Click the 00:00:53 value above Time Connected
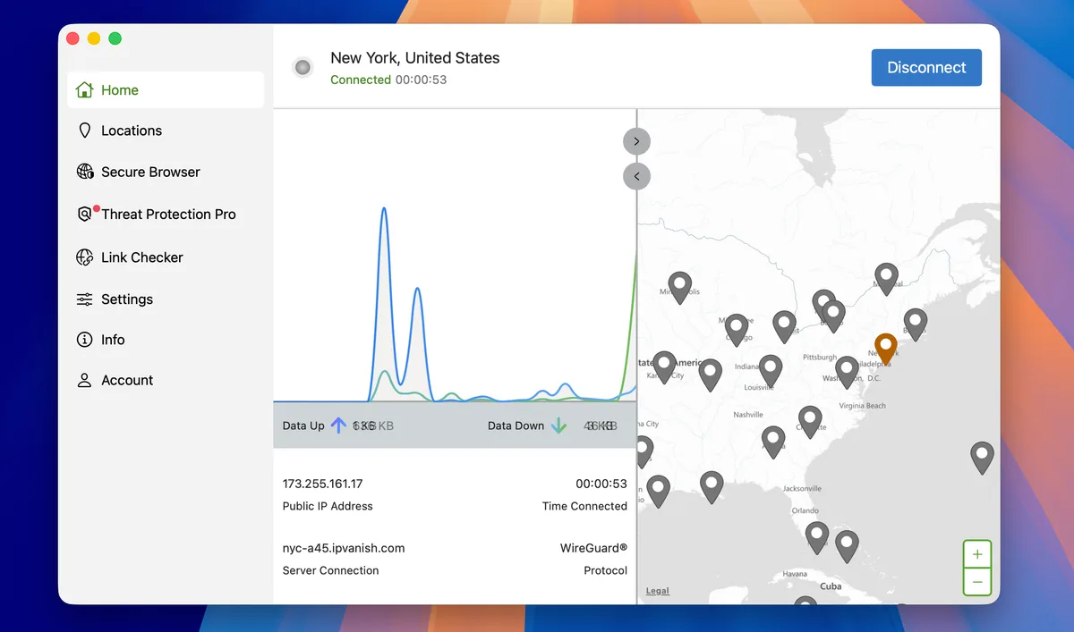 pyautogui.click(x=601, y=484)
